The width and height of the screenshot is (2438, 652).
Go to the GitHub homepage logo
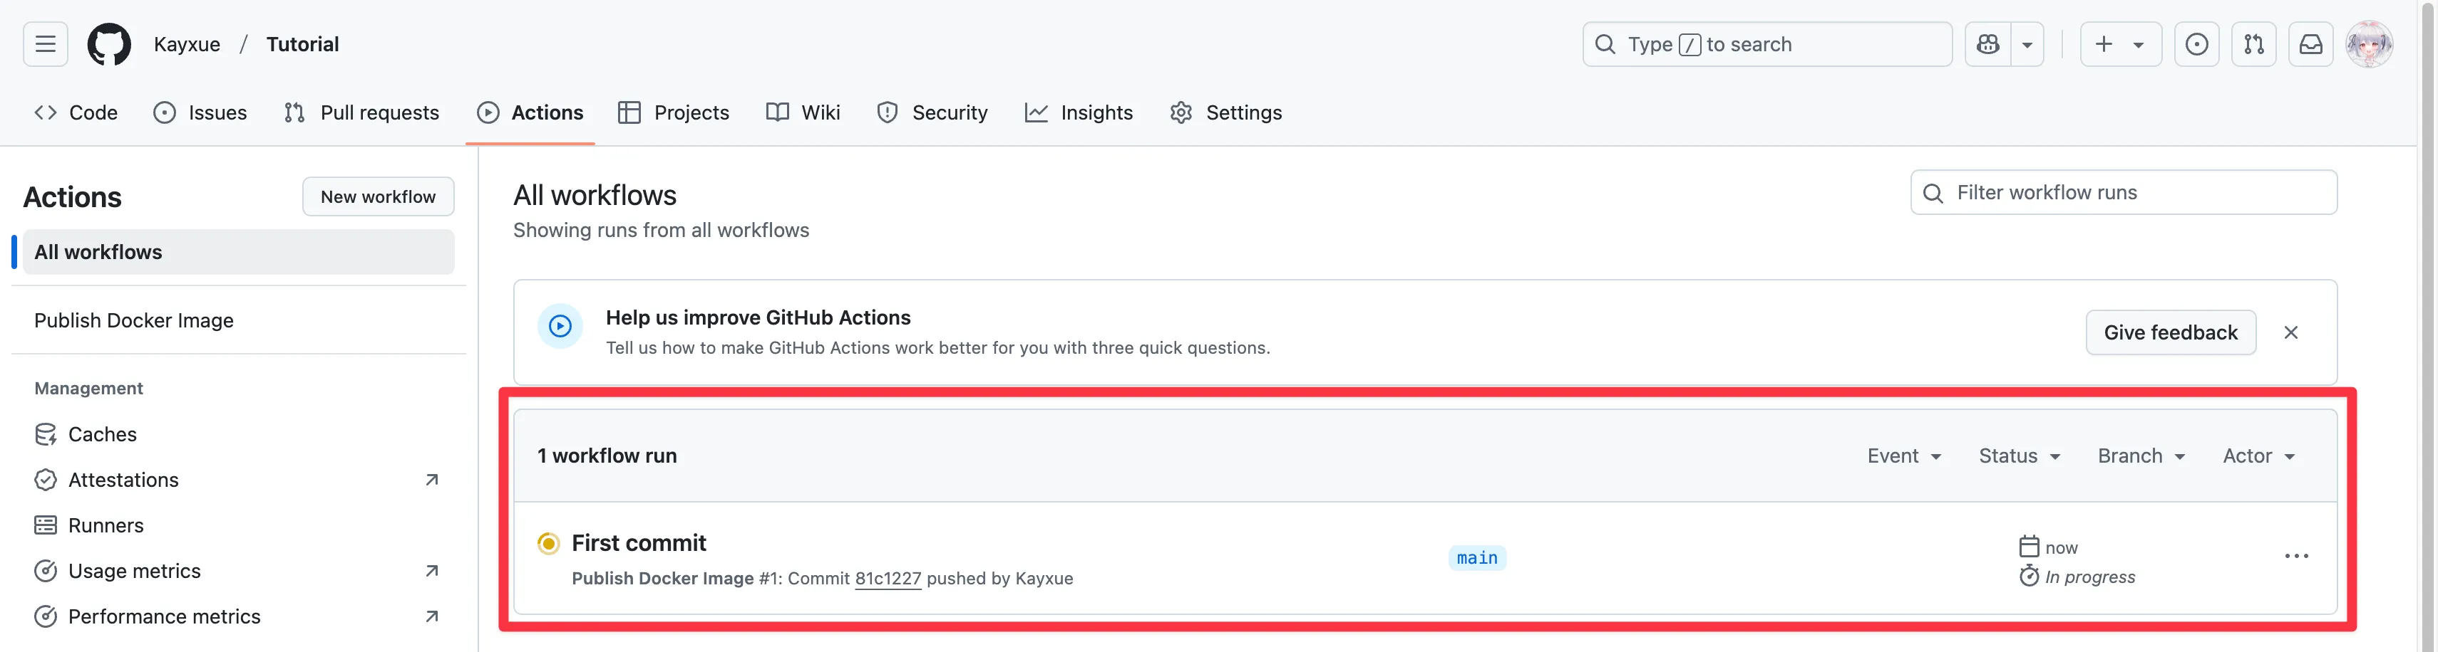pos(109,44)
